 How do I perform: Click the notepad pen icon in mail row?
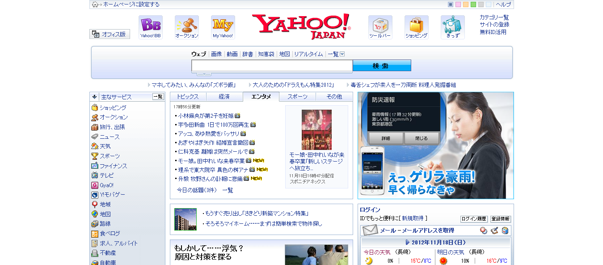[494, 231]
